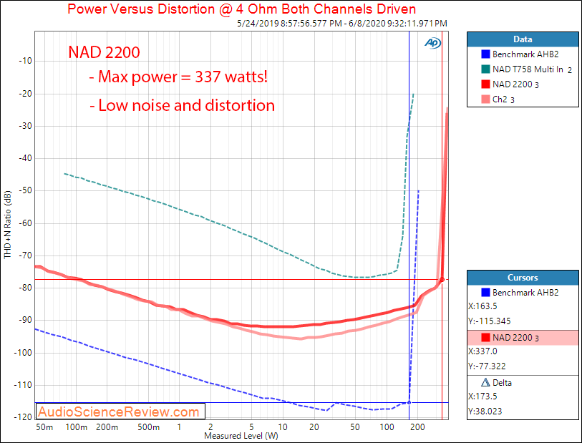Viewport: 582px width, 443px height.
Task: Click the delta X:173.5 value
Action: [482, 396]
